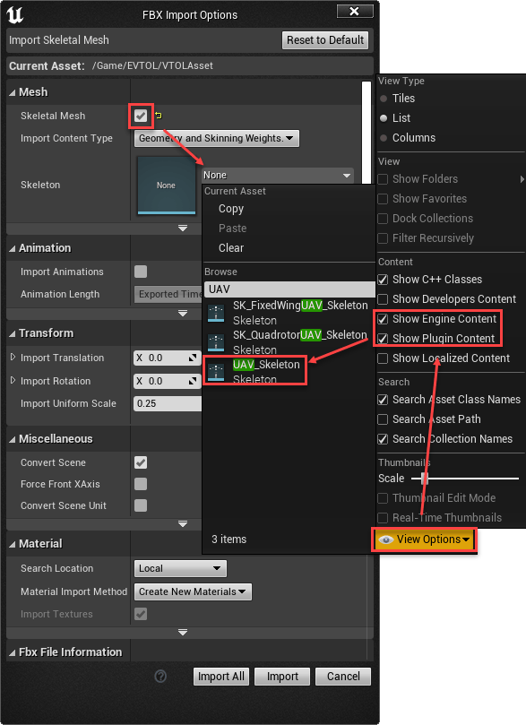Image resolution: width=526 pixels, height=725 pixels.
Task: Choose Clear from the Current Asset menu
Action: click(231, 248)
